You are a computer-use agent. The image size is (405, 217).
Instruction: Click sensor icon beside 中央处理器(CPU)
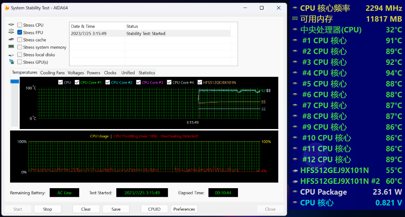pyautogui.click(x=295, y=30)
